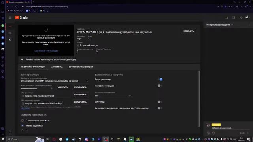253x142 pixels.
Task: Open the Default stream key dropdown
Action: click(x=55, y=81)
